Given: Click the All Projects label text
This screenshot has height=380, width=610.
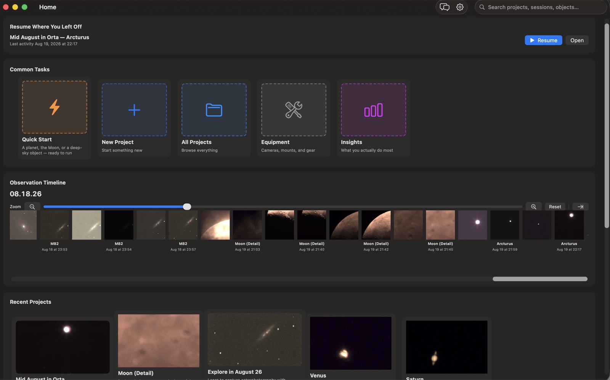Looking at the screenshot, I should [x=196, y=142].
